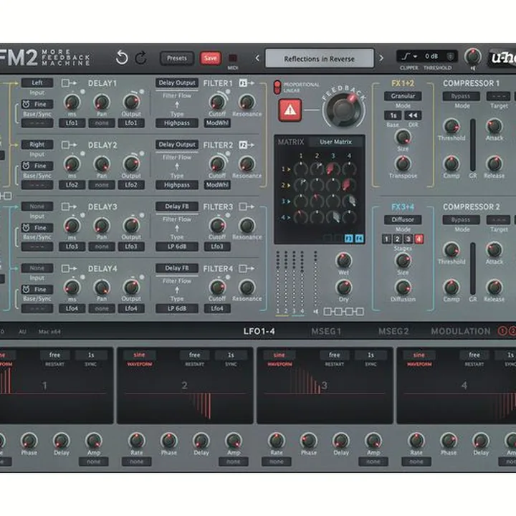516x516 pixels.
Task: Open Filter3 Type dropdown showing LP 6dB
Action: point(177,247)
